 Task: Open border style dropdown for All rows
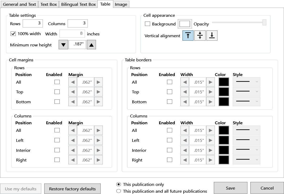coord(246,82)
